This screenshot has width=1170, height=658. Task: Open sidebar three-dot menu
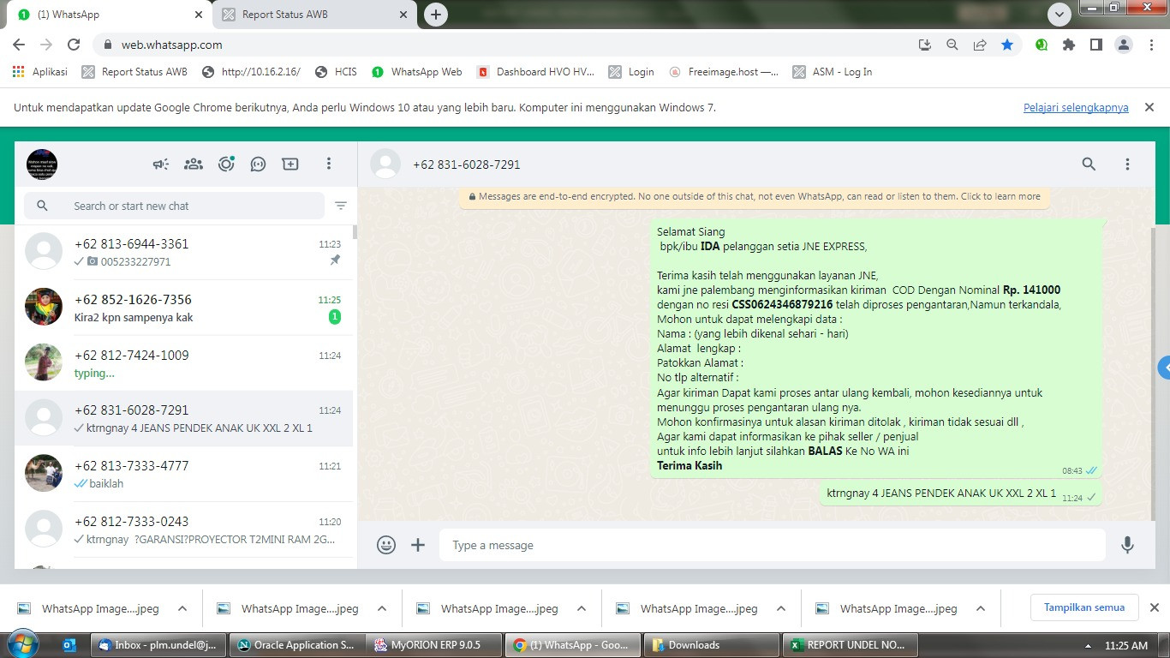tap(329, 164)
